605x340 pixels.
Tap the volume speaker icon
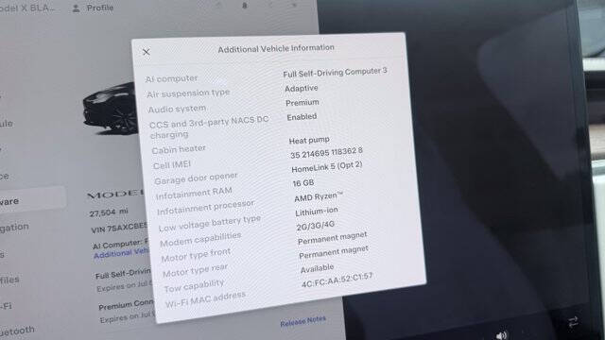(502, 335)
